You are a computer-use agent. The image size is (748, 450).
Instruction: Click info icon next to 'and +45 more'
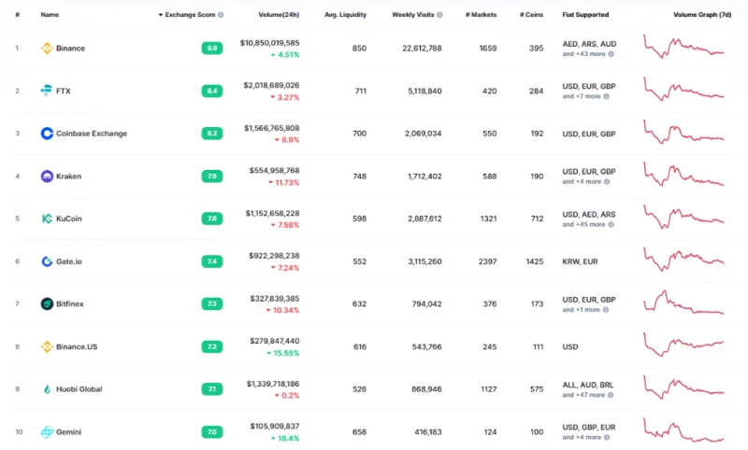(611, 224)
